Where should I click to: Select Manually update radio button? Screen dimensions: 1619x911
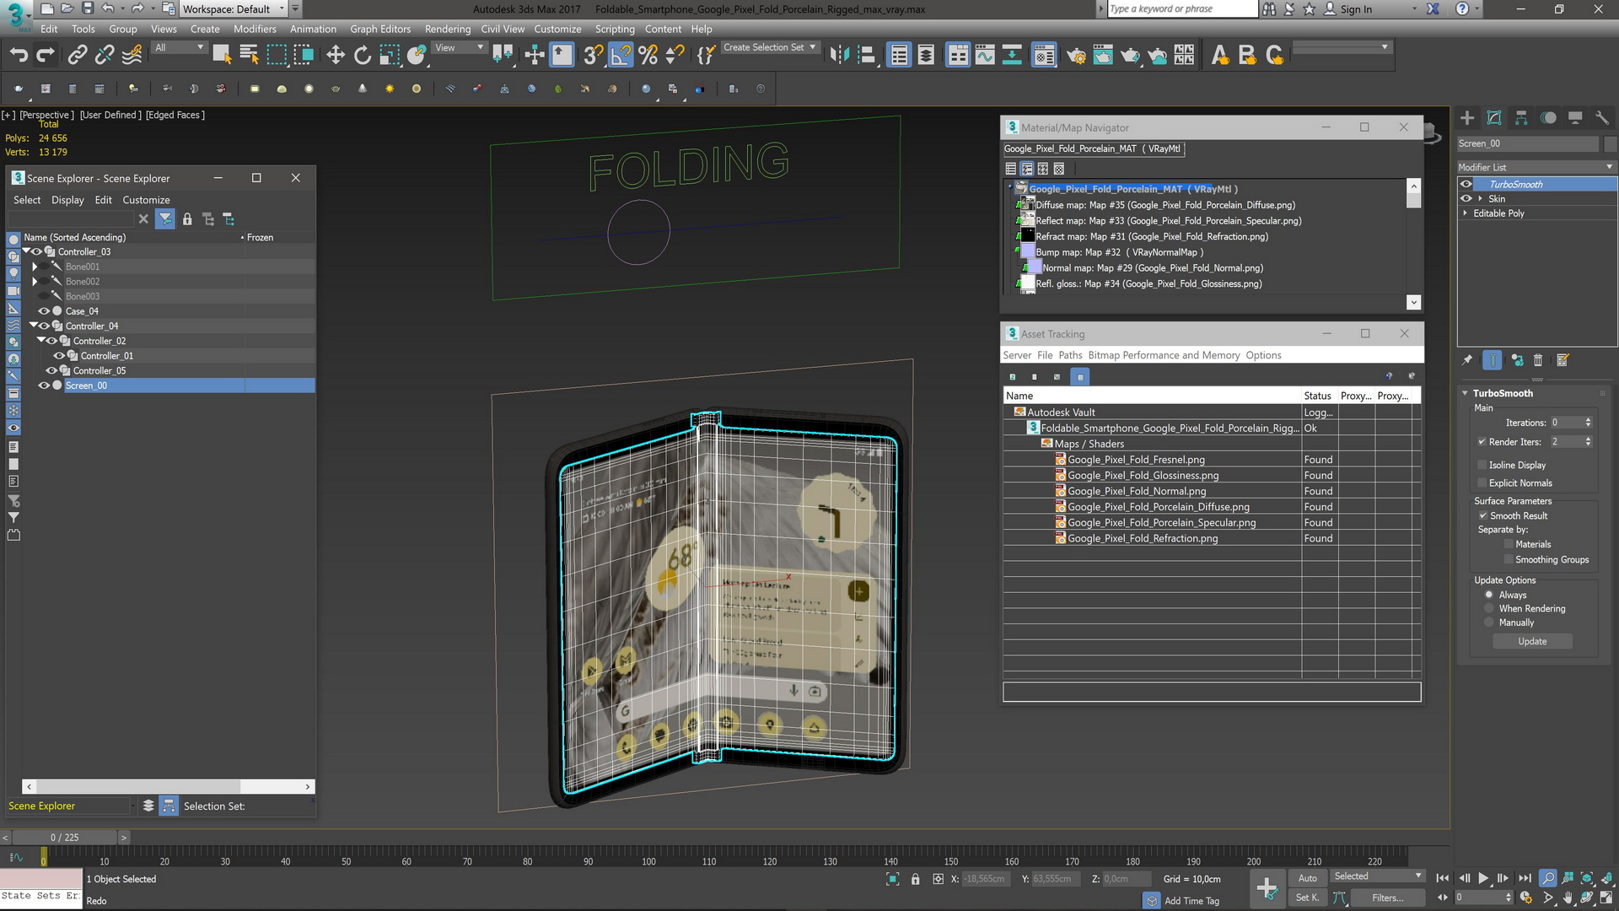click(1489, 623)
